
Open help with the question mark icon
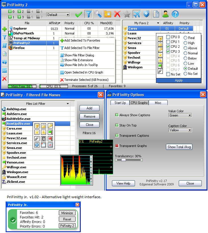pos(175,14)
